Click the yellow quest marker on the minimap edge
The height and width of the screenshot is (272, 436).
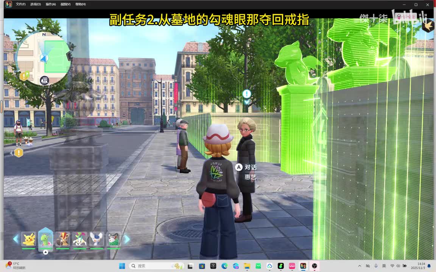24,76
